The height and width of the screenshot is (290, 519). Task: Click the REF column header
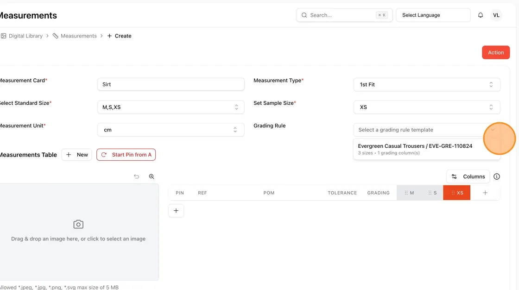202,193
